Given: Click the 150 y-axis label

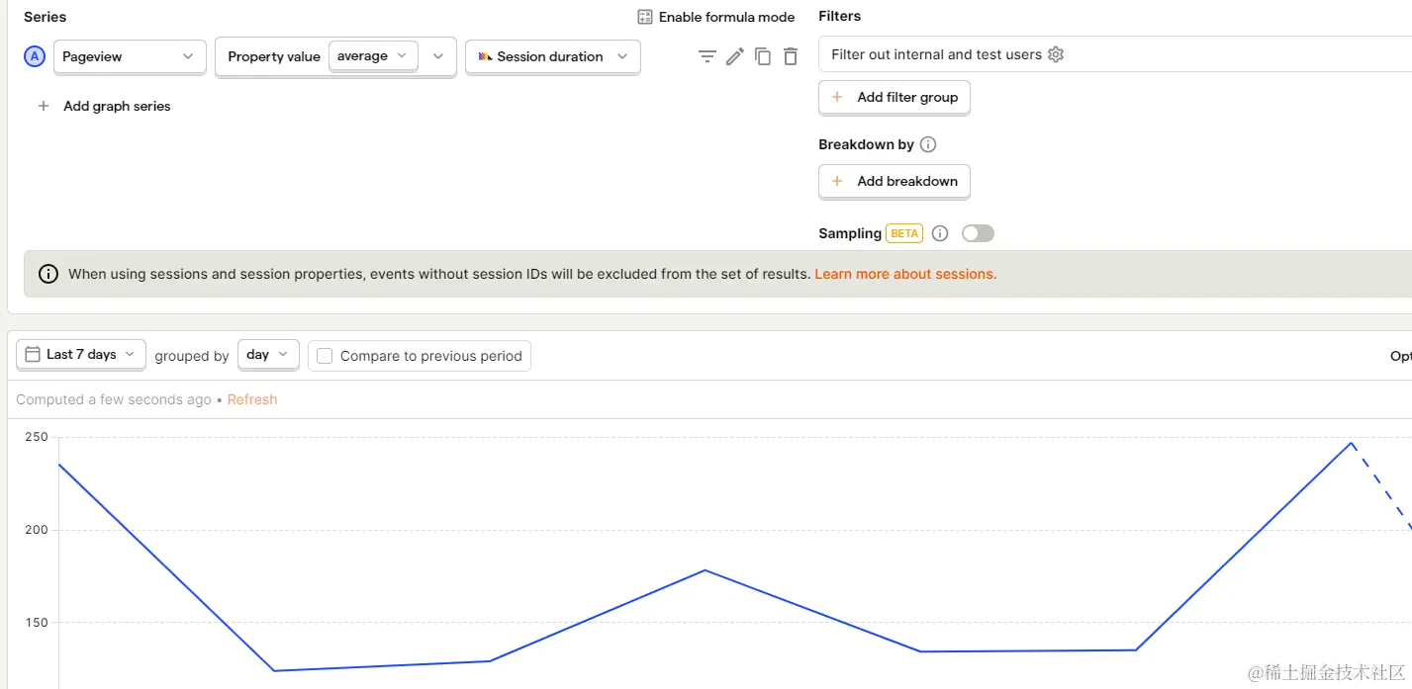Looking at the screenshot, I should pos(37,623).
